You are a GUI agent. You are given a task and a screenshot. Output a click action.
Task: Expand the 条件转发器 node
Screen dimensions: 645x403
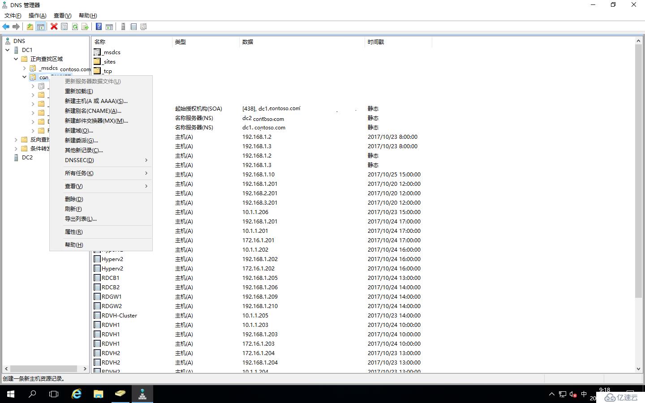click(x=16, y=149)
